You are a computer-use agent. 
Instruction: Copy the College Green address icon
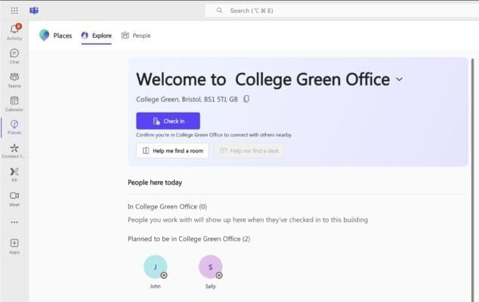point(246,99)
